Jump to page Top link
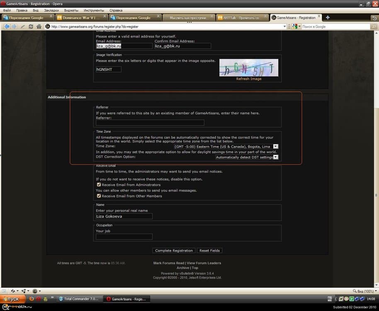 195,268
